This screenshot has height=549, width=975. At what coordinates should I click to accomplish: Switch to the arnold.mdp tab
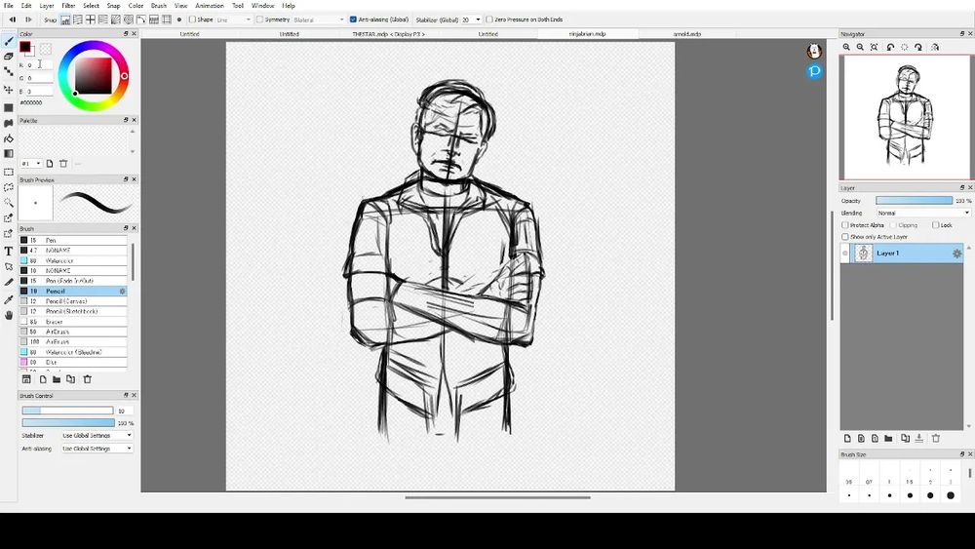point(687,34)
